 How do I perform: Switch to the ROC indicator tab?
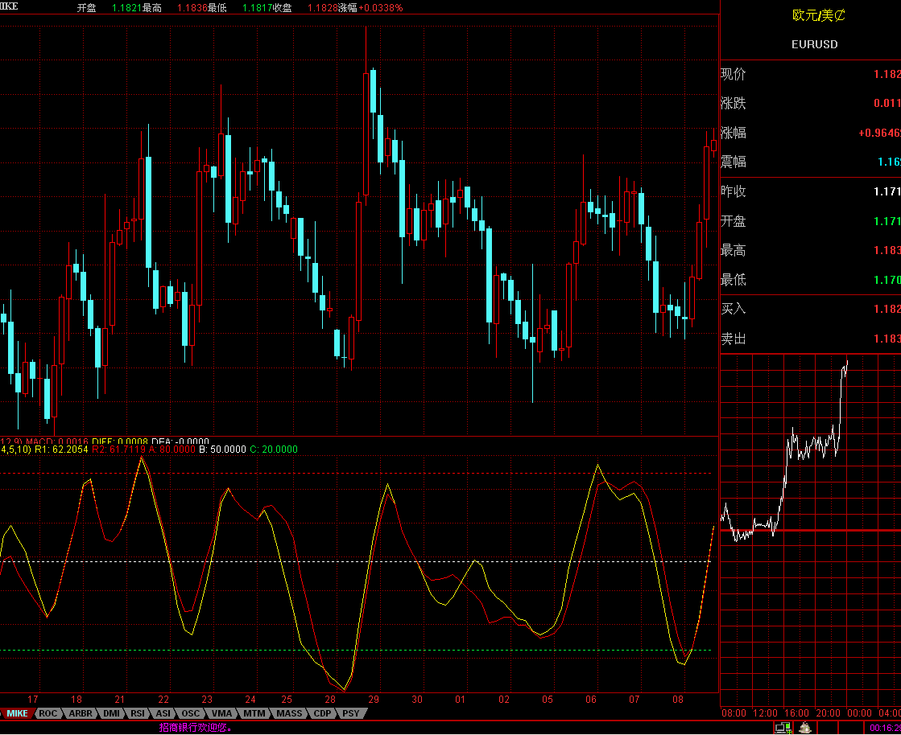(x=48, y=713)
